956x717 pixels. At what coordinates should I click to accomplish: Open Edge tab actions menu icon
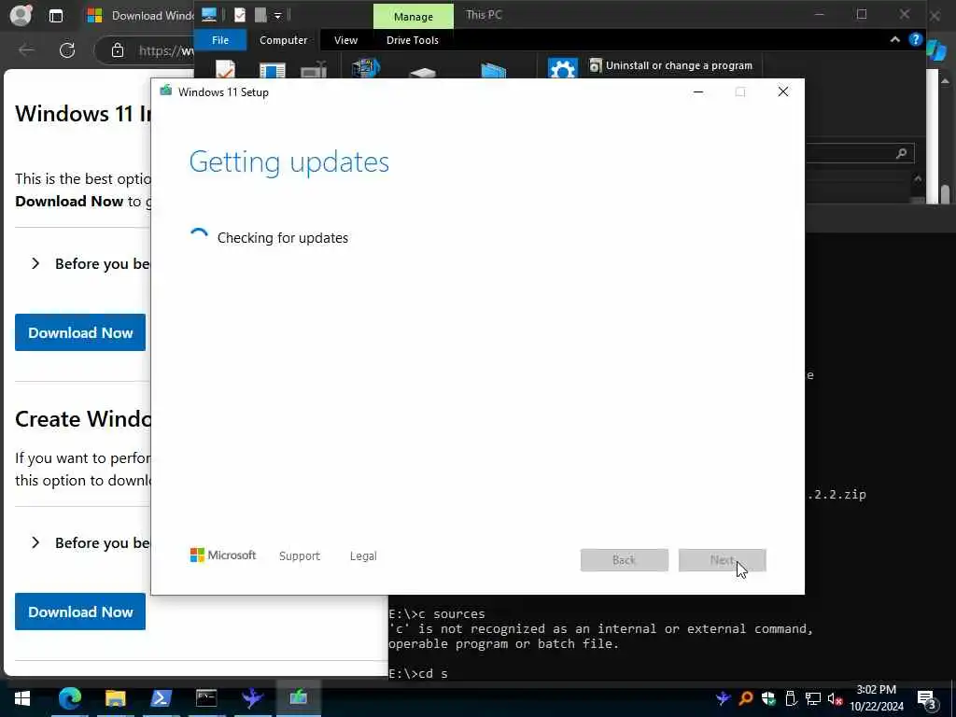click(55, 16)
